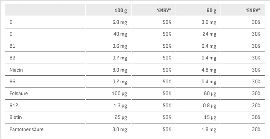Select the 1.8 mg Pantothensäure value
Image resolution: width=270 pixels, height=139 pixels.
(209, 130)
